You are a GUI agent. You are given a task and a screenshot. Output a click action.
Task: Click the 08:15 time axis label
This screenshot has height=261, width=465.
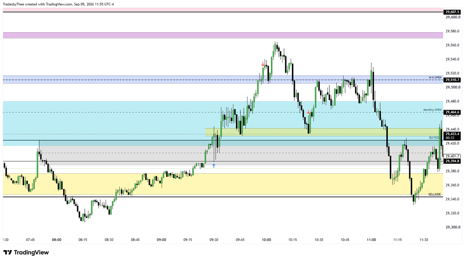coord(83,240)
